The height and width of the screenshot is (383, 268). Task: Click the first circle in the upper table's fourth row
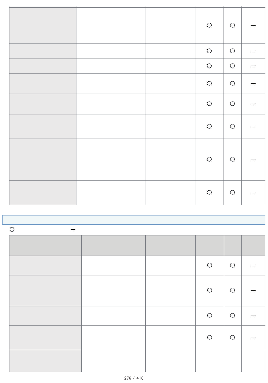(209, 83)
